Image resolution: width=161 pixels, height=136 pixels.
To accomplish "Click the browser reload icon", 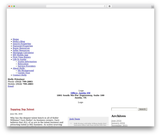I will [x=105, y=6].
